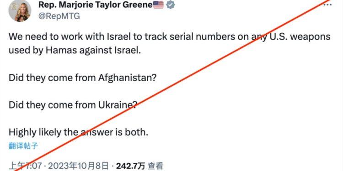Screen dimensions: 343x171
Task: Click the 2023年10月8日 post date
Action: pyautogui.click(x=78, y=166)
